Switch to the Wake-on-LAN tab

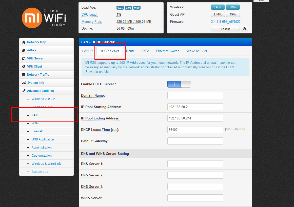click(197, 51)
